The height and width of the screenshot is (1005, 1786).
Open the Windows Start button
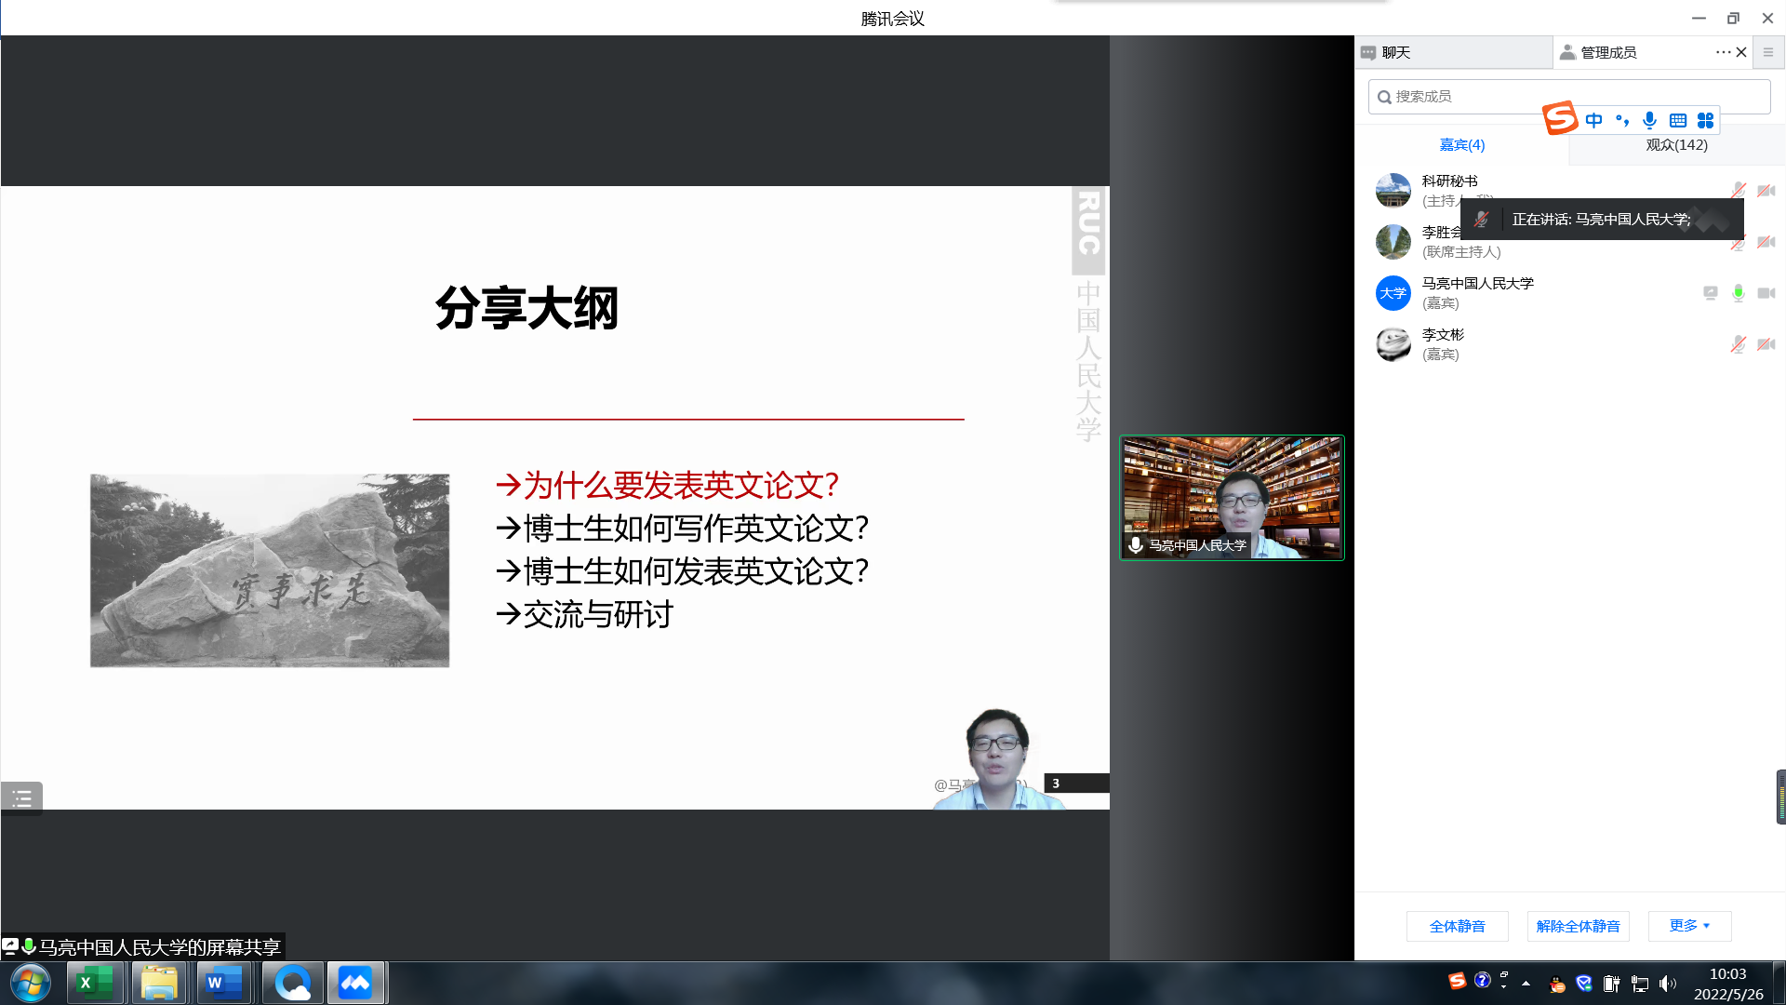pos(31,984)
